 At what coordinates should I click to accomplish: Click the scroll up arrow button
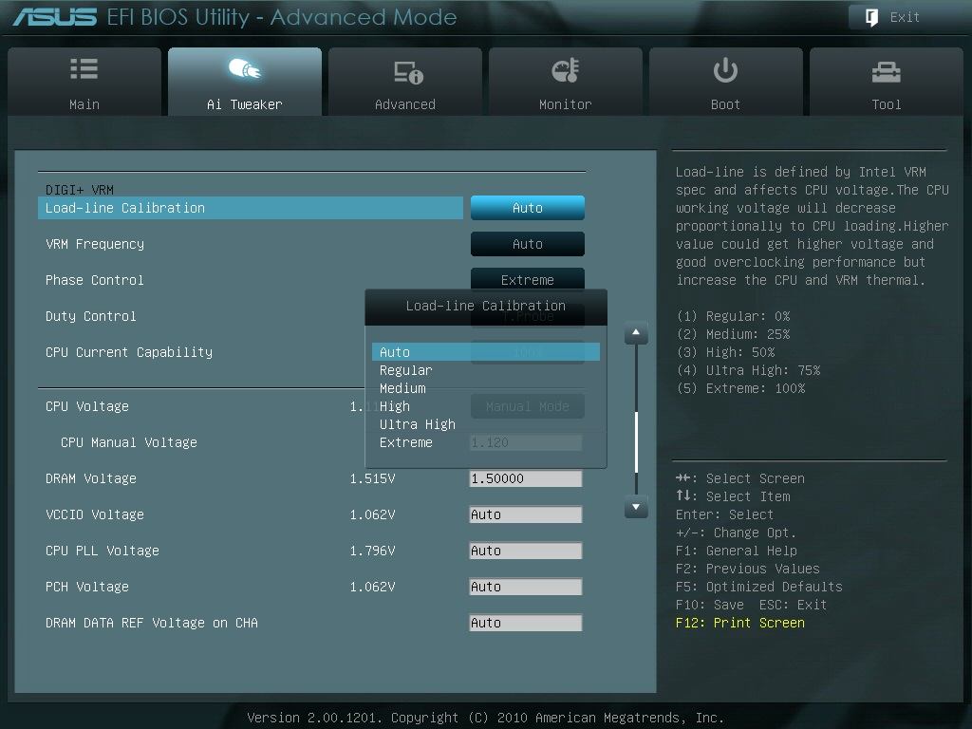click(636, 333)
